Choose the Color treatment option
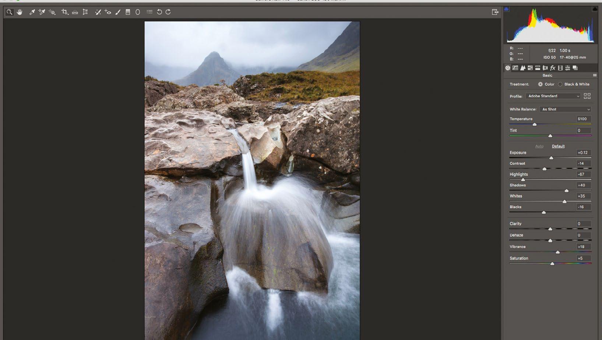This screenshot has width=602, height=340. [x=540, y=84]
